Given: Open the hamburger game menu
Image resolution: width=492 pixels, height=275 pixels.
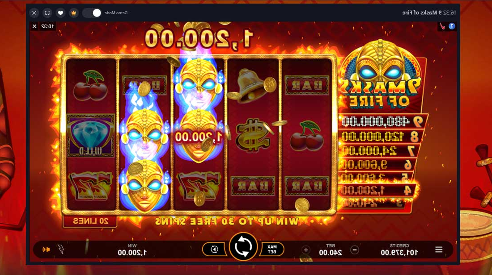Looking at the screenshot, I should 439,250.
